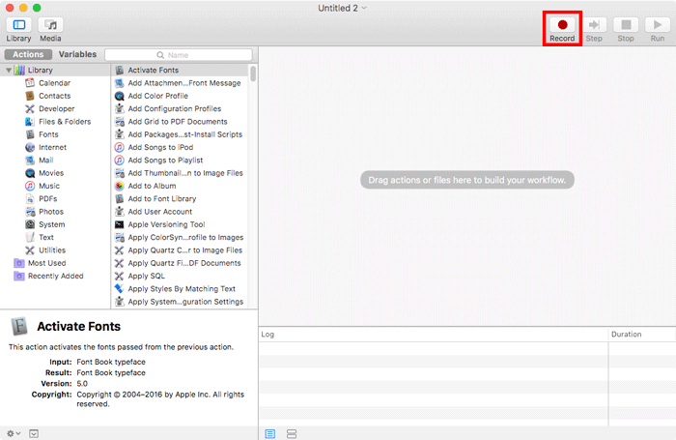This screenshot has height=440, width=676.
Task: Click the green zoom window button
Action: (37, 8)
